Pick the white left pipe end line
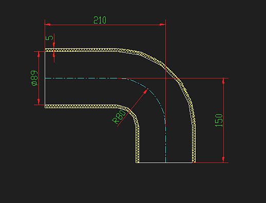The height and width of the screenshot is (203, 266). pos(45,78)
